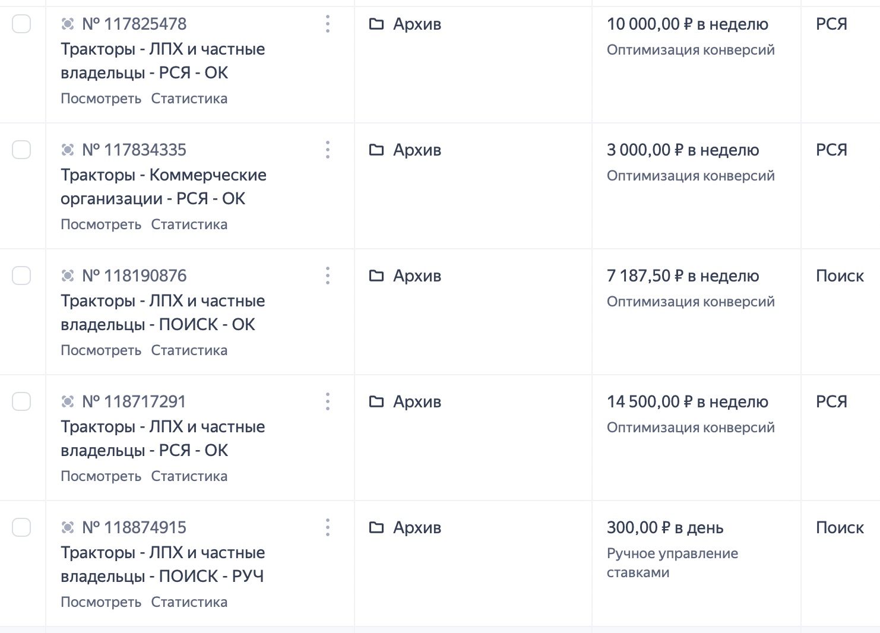This screenshot has width=880, height=633.
Task: Click status icon beside campaign № 117825478
Action: [x=68, y=24]
